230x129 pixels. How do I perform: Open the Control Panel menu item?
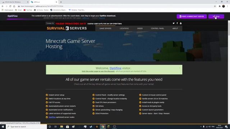[157, 28]
